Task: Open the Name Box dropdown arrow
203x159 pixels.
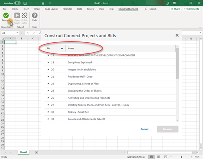Action: tap(17, 33)
